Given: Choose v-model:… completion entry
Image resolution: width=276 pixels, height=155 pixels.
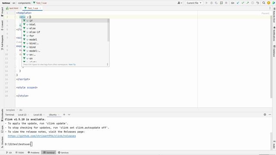Looking at the screenshot, I should pos(65,51).
